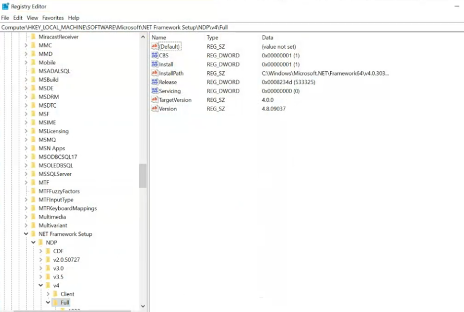
Task: Collapse the NDP key in the tree
Action: click(33, 242)
